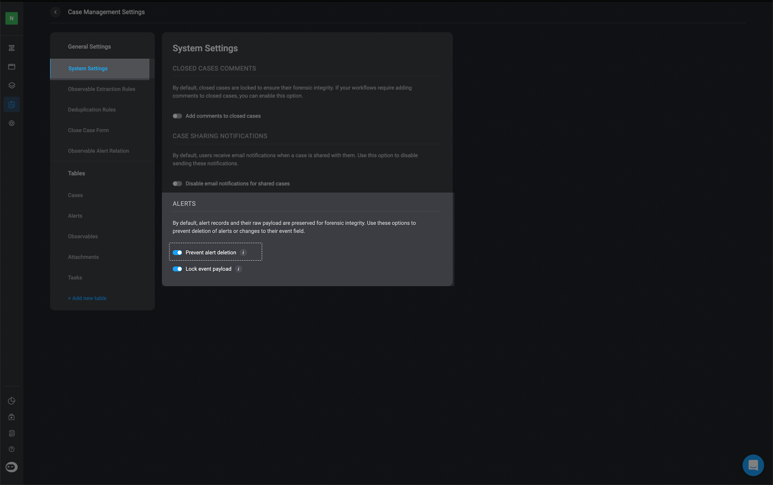Show info for Lock event payload
The image size is (773, 485).
point(238,269)
